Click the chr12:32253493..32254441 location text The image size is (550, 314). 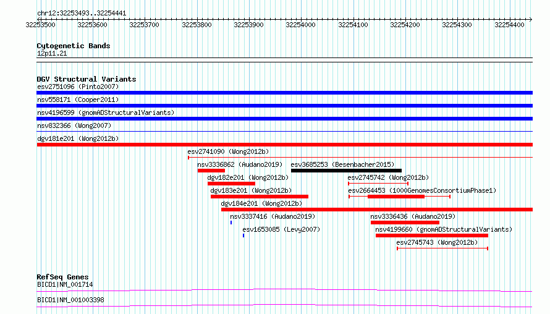click(82, 14)
